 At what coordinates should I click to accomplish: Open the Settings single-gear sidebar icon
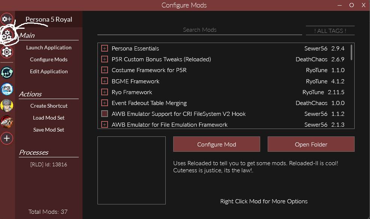click(x=7, y=52)
